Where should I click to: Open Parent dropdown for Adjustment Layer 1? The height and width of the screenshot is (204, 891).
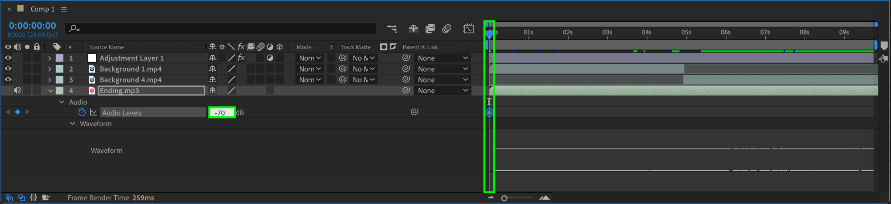[442, 58]
